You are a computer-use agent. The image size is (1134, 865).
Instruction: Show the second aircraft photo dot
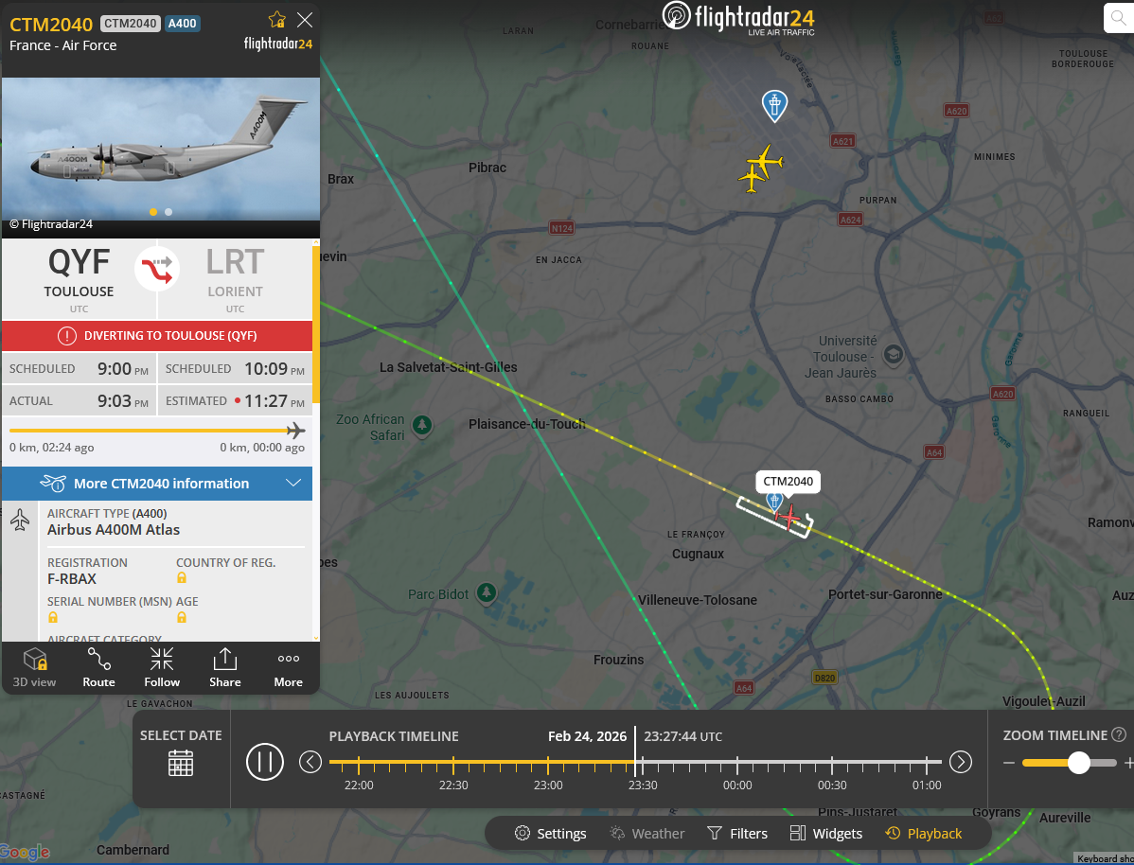168,212
